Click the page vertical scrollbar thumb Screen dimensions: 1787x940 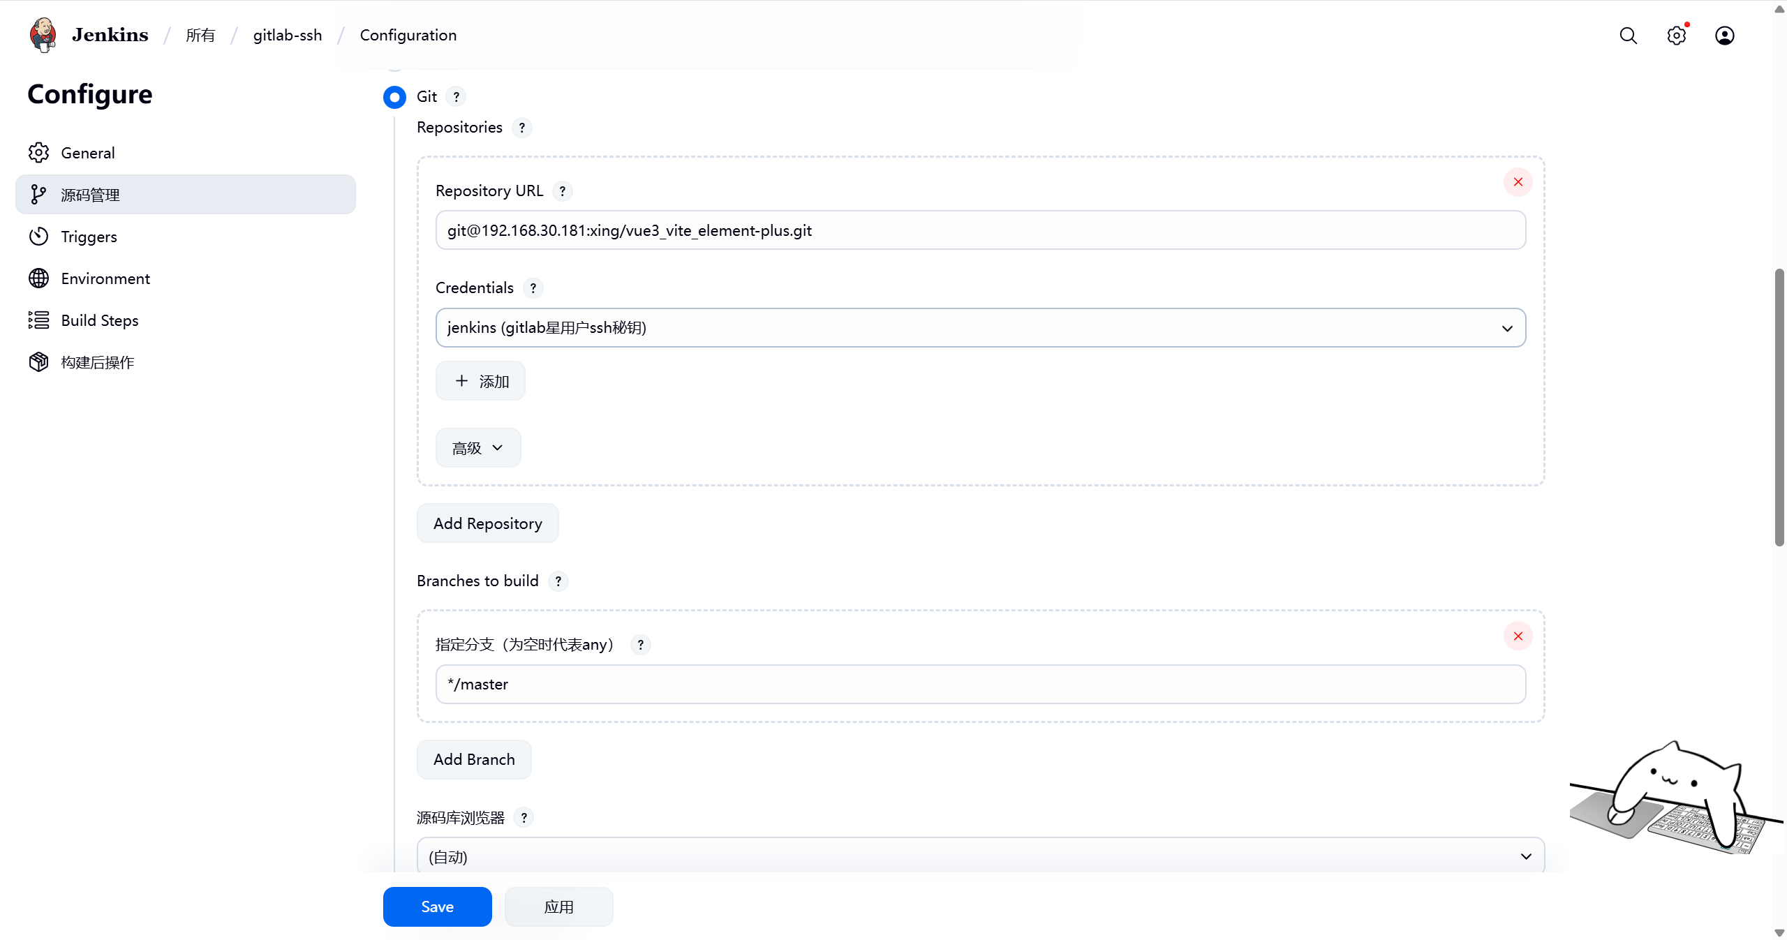coord(1779,408)
